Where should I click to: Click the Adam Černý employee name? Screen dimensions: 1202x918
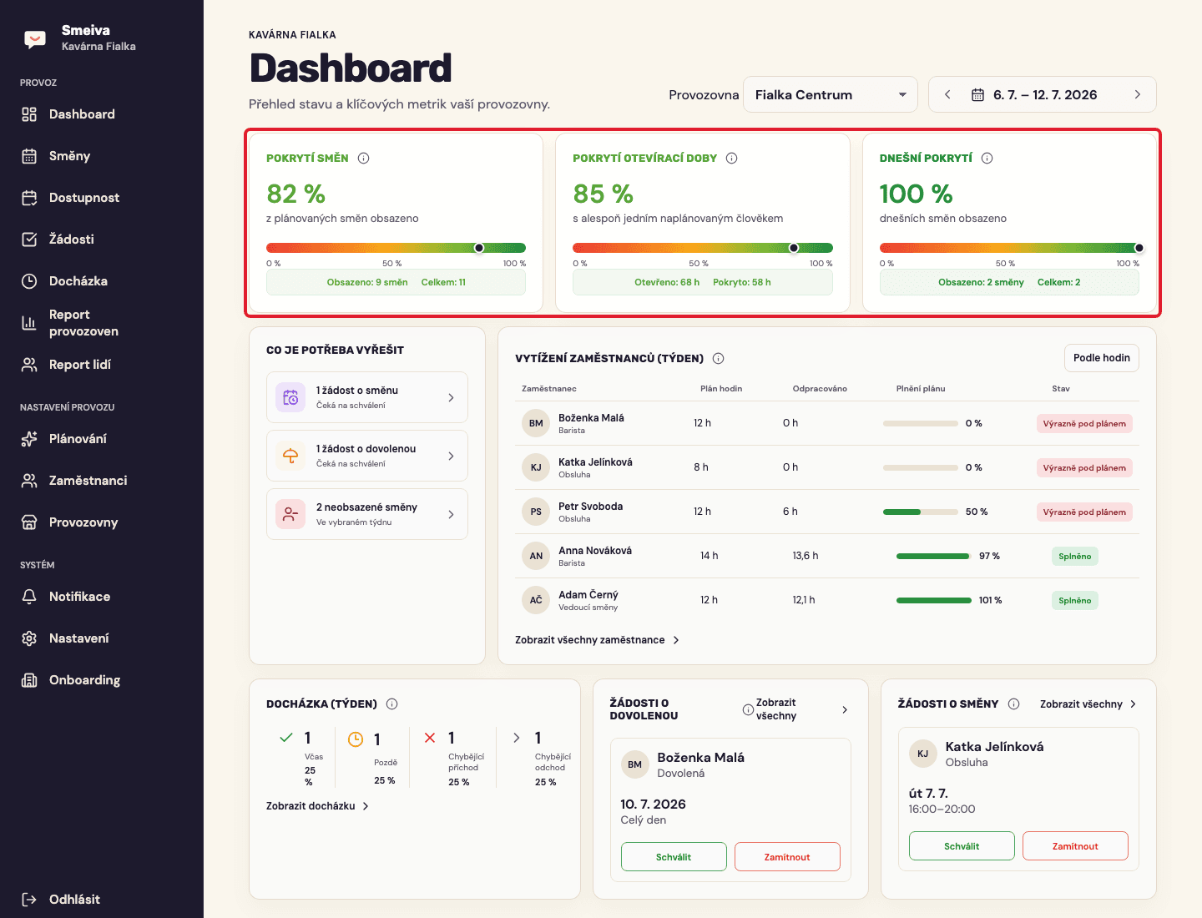tap(588, 595)
